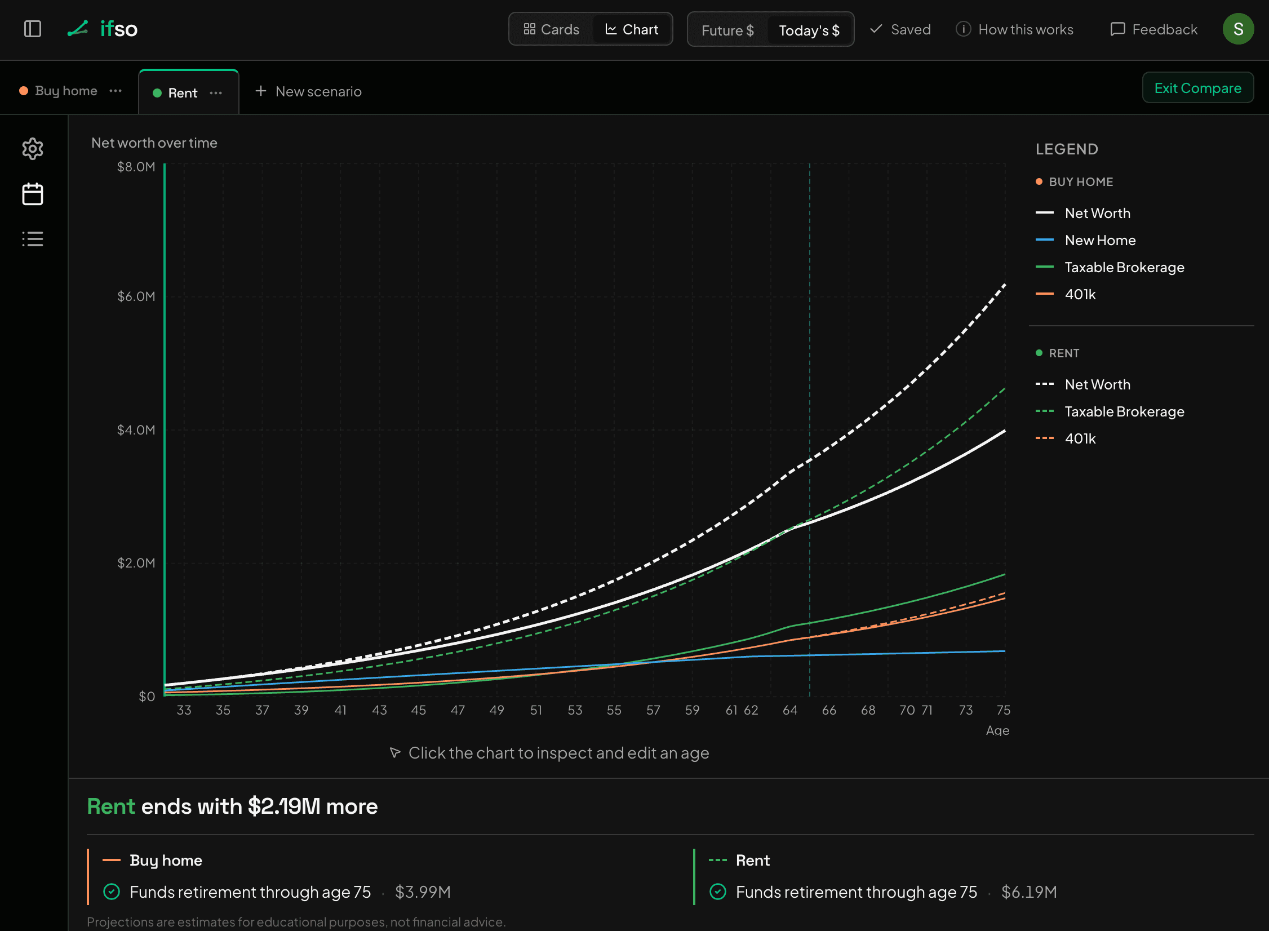Click age 64 on the chart axis
Viewport: 1269px width, 931px height.
[x=790, y=710]
